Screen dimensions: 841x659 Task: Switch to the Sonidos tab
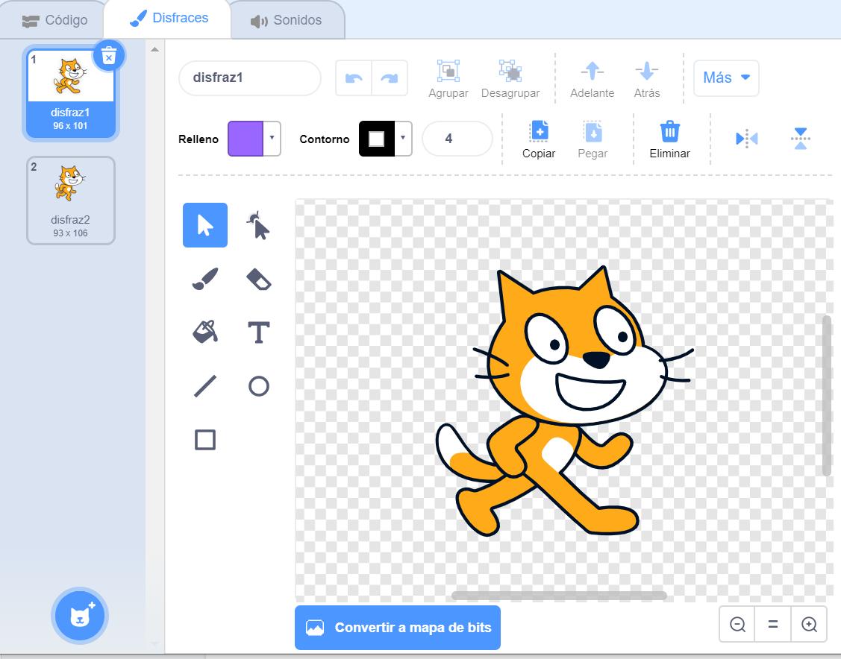click(x=287, y=20)
